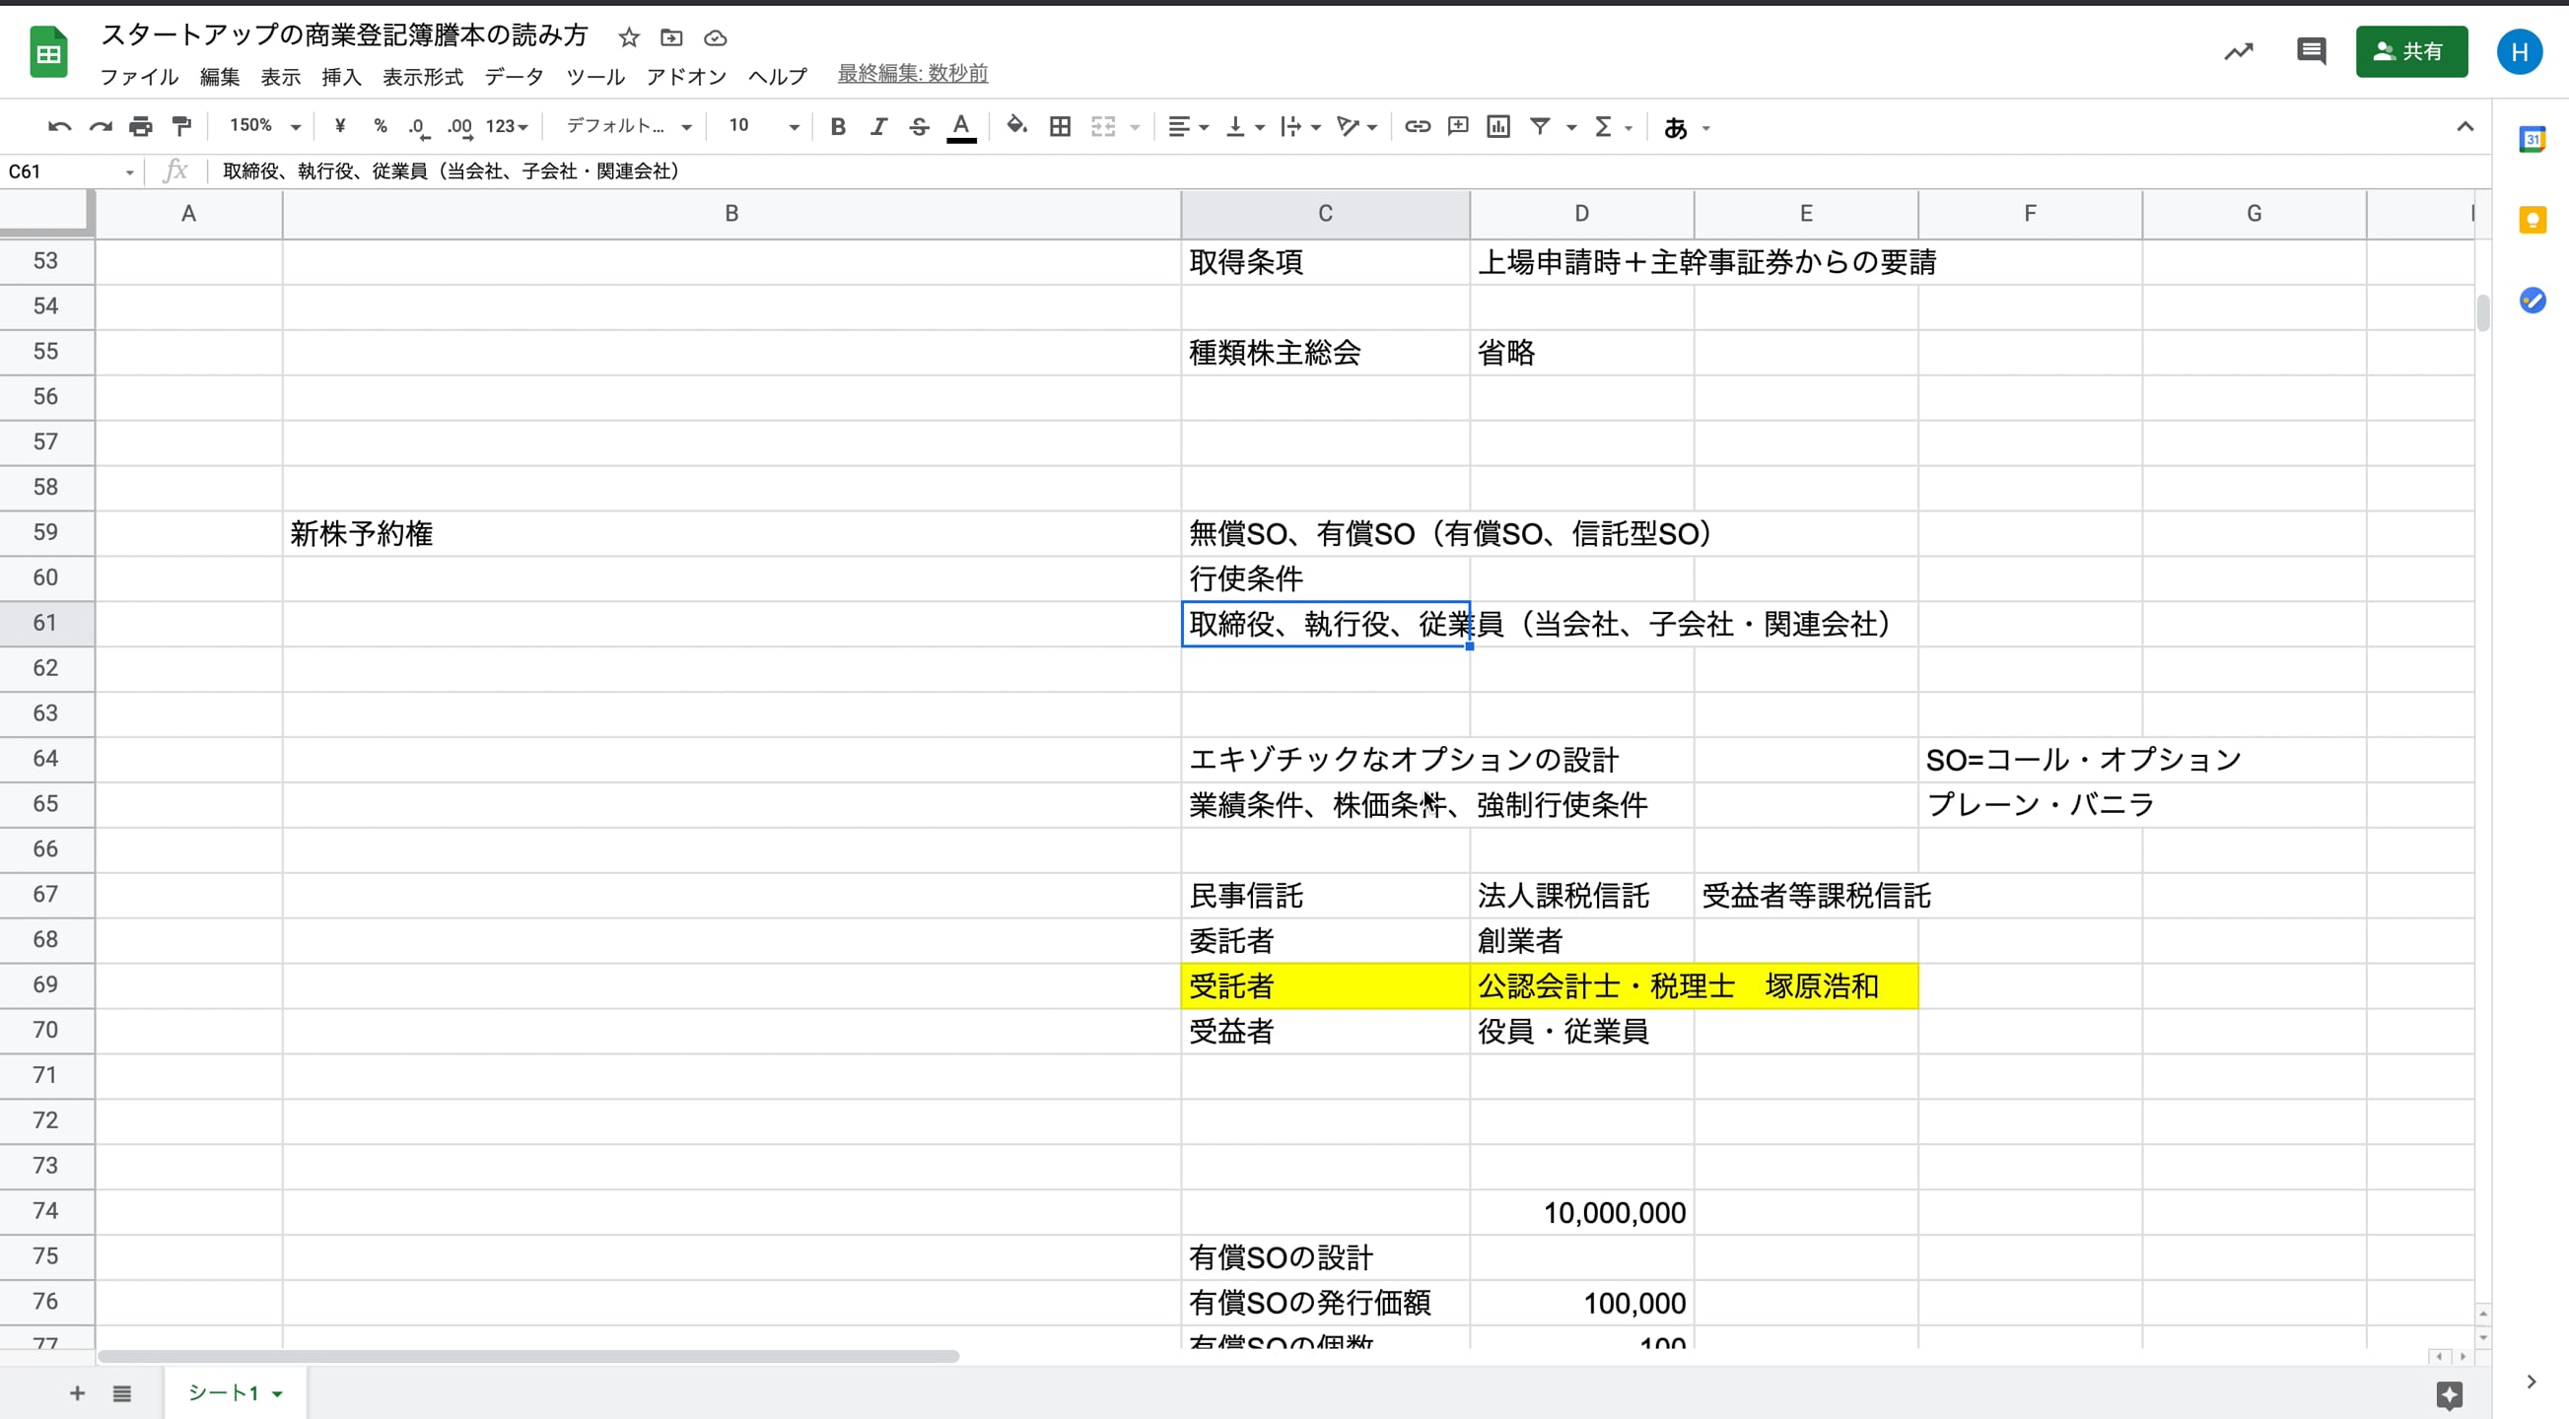2569x1419 pixels.
Task: Create a filter with the filter icon
Action: (x=1542, y=127)
